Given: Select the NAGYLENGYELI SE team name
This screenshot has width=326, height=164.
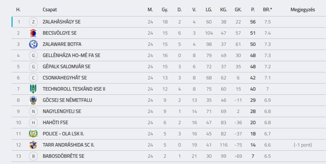Looking at the screenshot, I should [62, 111].
